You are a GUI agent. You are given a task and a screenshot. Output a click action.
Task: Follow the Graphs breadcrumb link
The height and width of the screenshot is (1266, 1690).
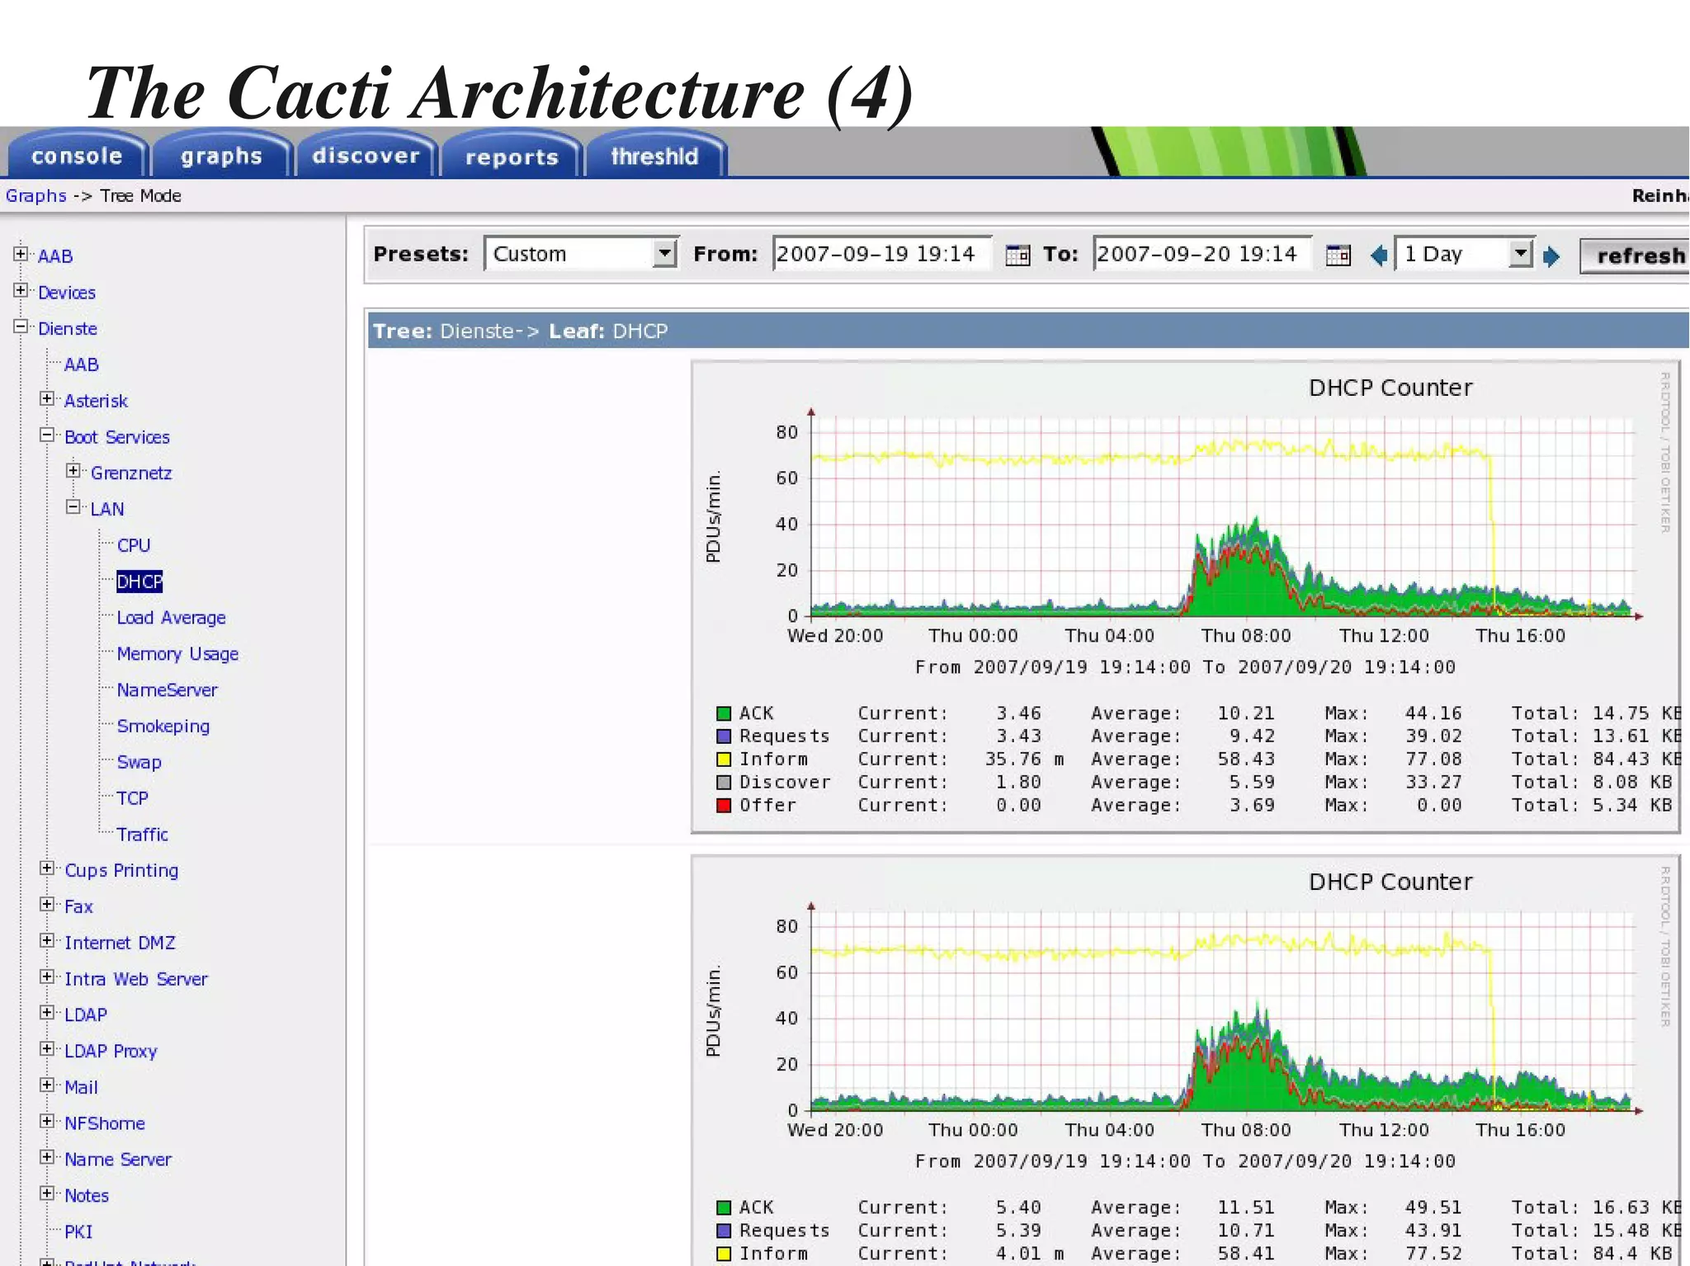pos(35,196)
